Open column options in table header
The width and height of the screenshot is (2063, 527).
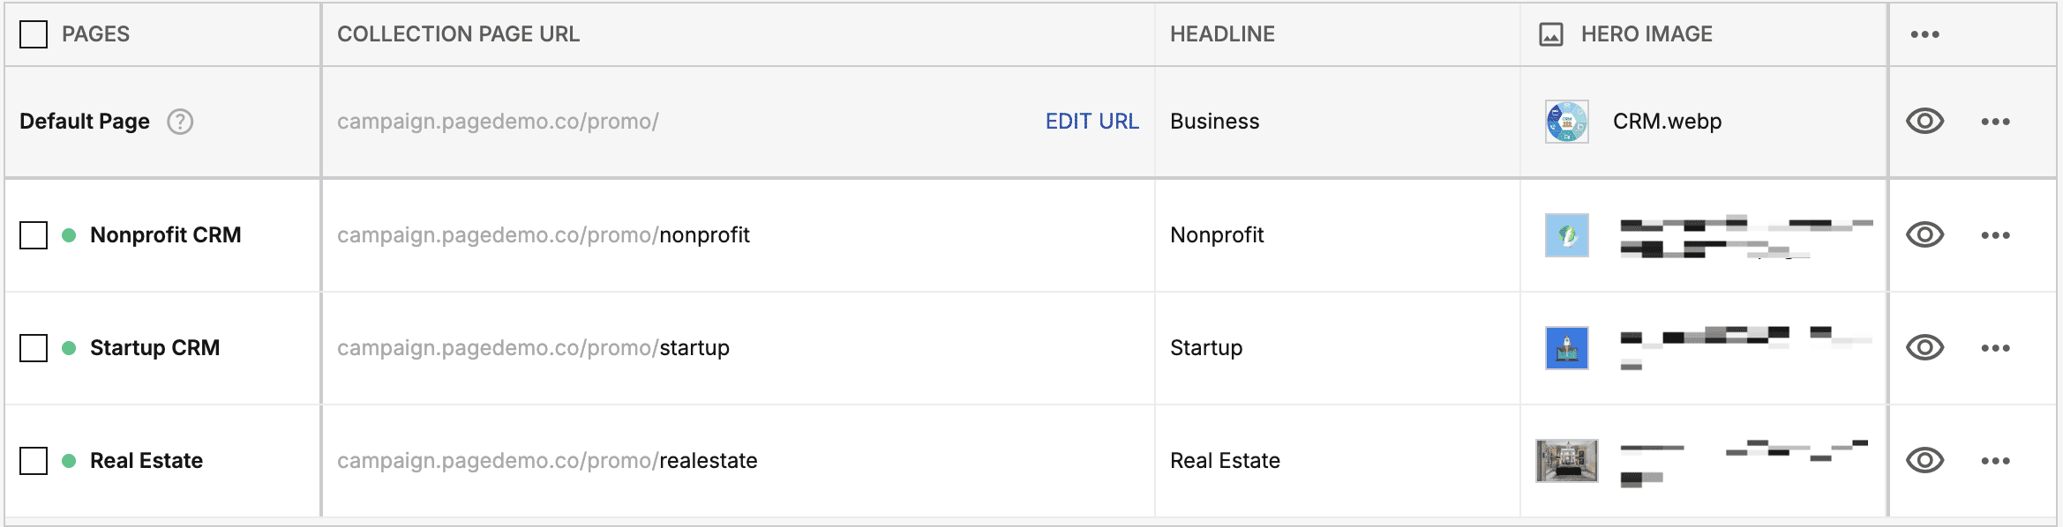(x=1924, y=34)
